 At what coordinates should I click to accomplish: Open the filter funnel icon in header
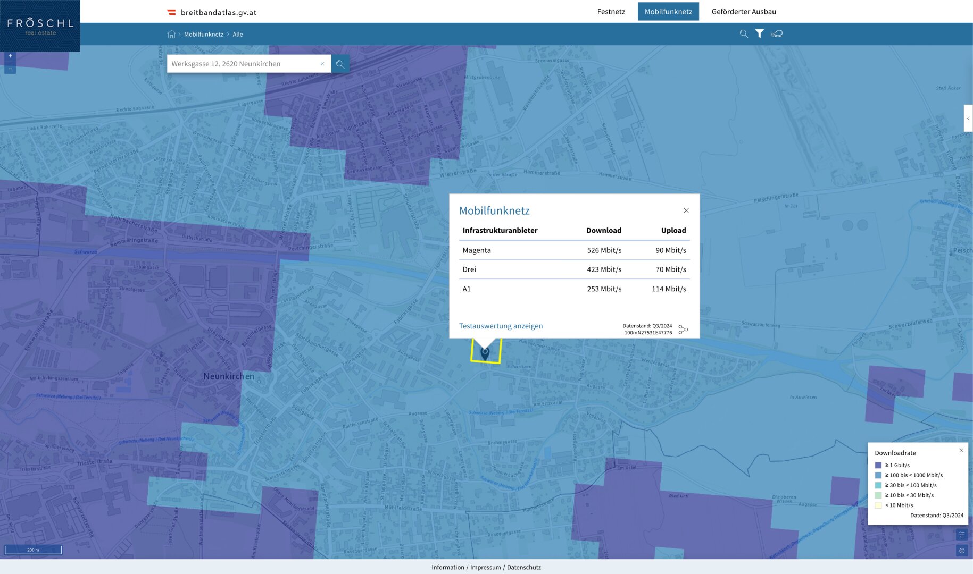click(760, 33)
